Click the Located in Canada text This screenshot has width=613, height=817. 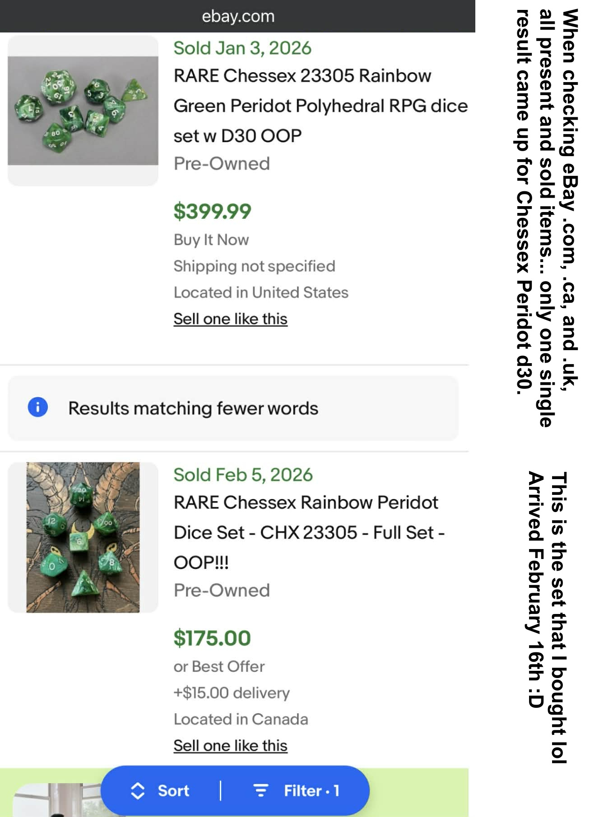click(241, 719)
